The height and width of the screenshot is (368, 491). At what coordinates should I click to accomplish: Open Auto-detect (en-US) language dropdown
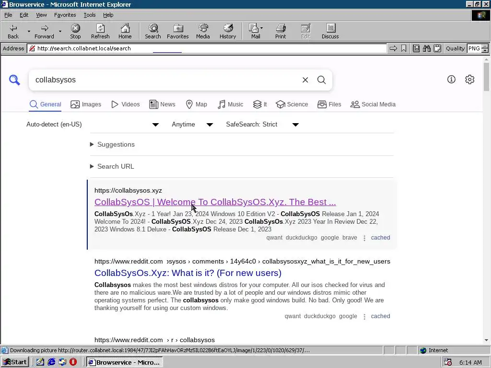[93, 125]
